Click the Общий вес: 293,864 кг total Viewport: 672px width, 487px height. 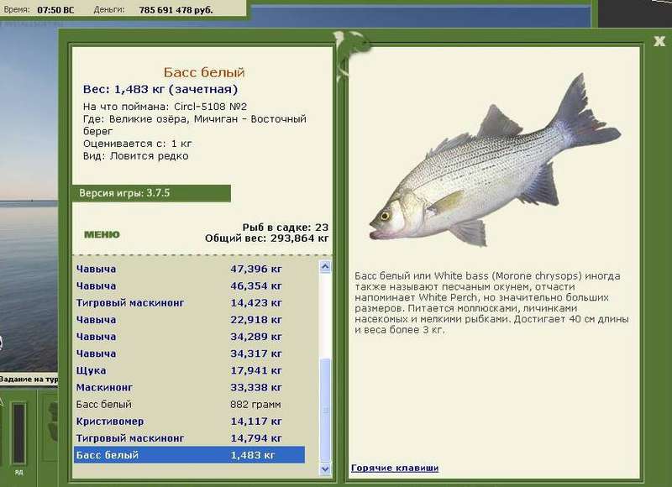tap(266, 238)
